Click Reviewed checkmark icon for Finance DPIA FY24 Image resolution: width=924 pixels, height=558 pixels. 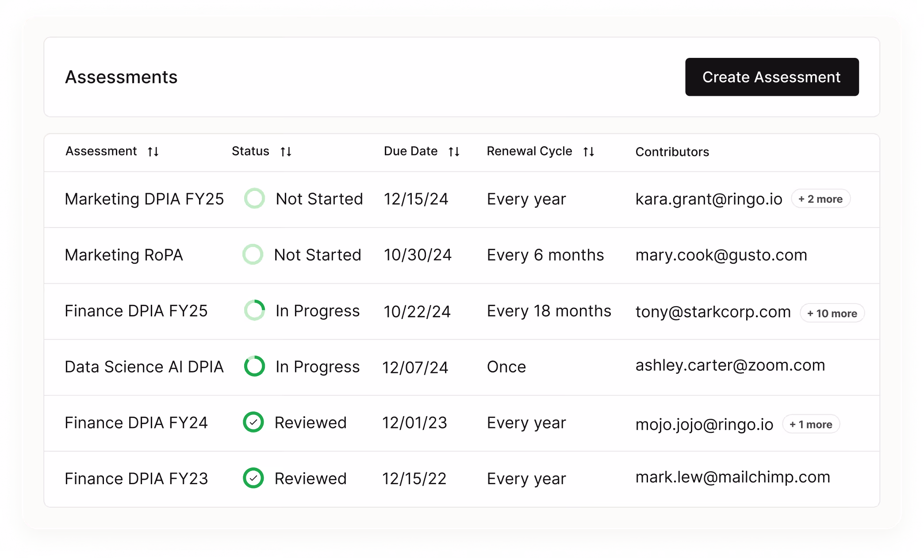[x=253, y=422]
